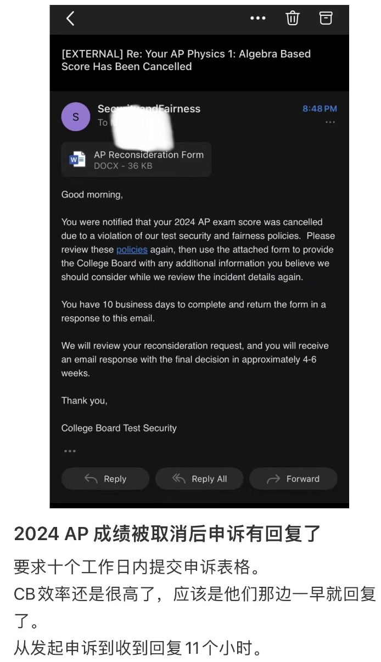The image size is (381, 662).
Task: Select the email subject title text
Action: [x=186, y=60]
